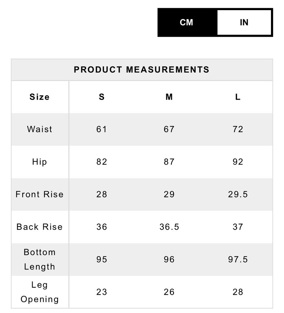Select waist value 61 for size S
Screen dimensions: 284x313
click(x=102, y=129)
